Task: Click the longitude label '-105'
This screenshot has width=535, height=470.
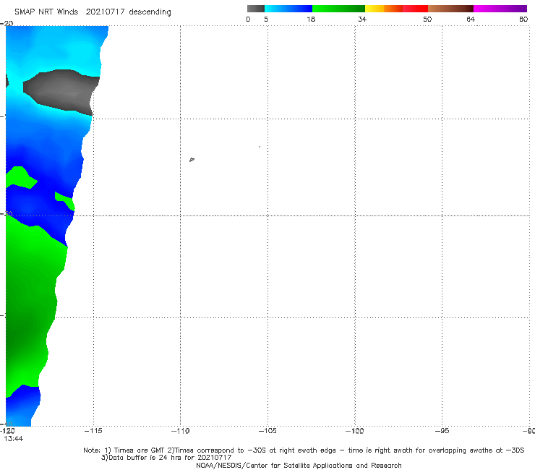Action: coord(267,431)
